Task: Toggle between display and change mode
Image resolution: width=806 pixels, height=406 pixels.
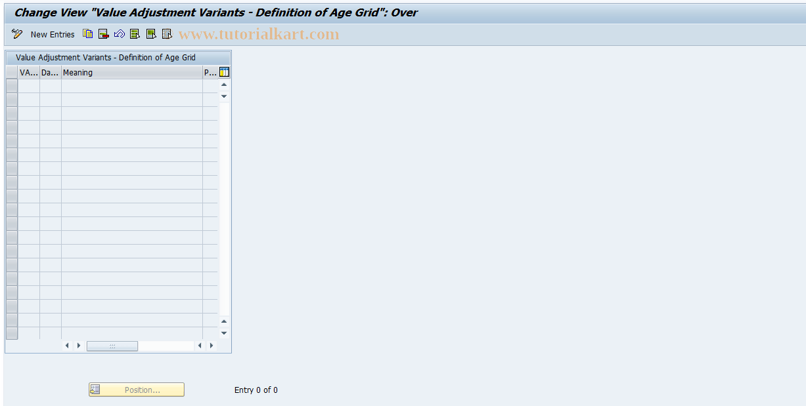Action: click(x=16, y=33)
